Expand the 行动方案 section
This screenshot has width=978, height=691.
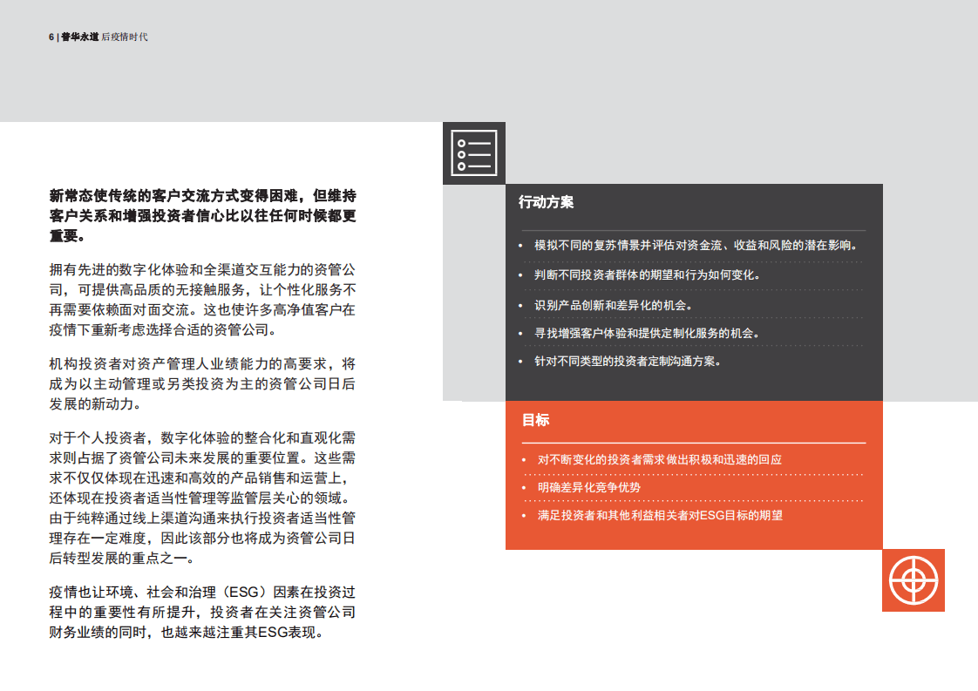[545, 202]
